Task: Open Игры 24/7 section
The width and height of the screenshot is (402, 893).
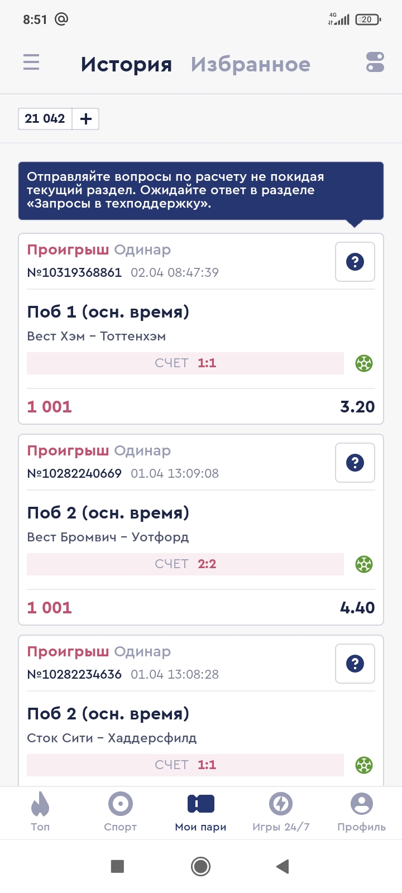Action: (281, 812)
